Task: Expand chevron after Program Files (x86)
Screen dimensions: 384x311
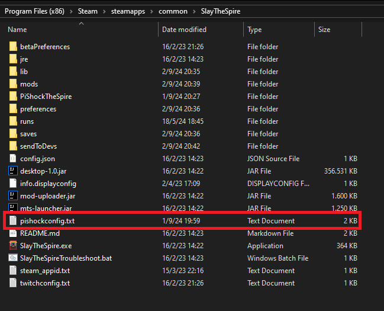Action: 71,11
